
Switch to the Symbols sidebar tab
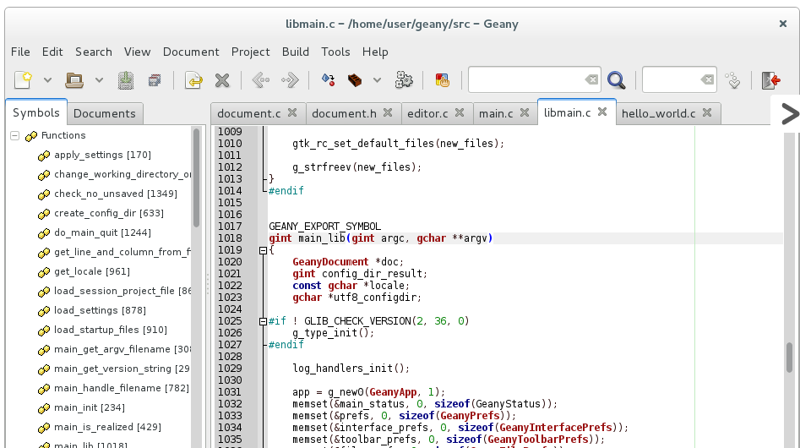(x=36, y=112)
